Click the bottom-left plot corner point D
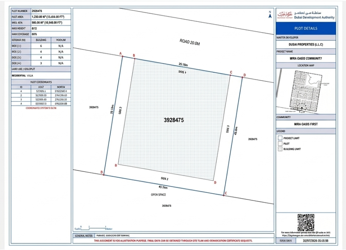 coord(104,175)
